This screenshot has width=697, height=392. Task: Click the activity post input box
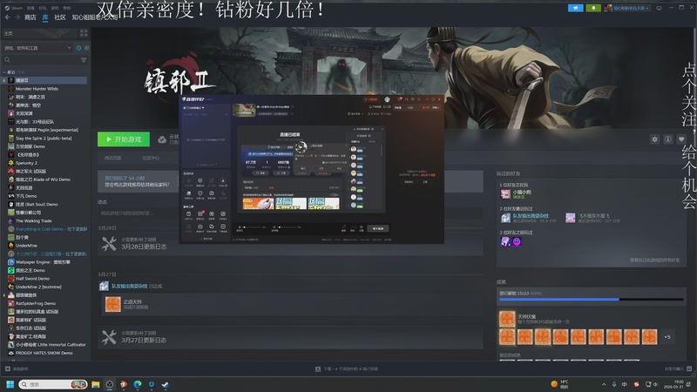[138, 213]
